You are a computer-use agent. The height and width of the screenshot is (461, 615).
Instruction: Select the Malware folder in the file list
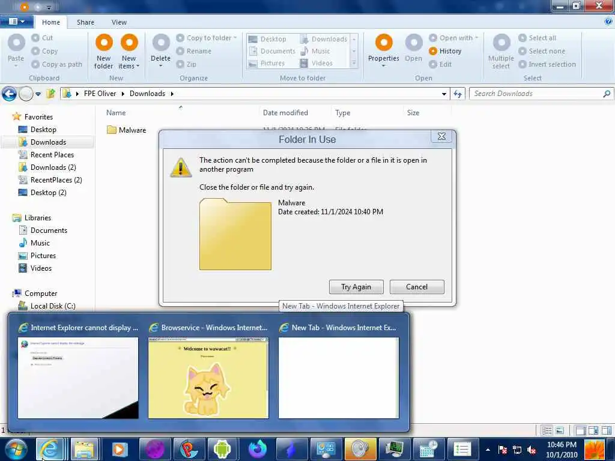coord(127,130)
